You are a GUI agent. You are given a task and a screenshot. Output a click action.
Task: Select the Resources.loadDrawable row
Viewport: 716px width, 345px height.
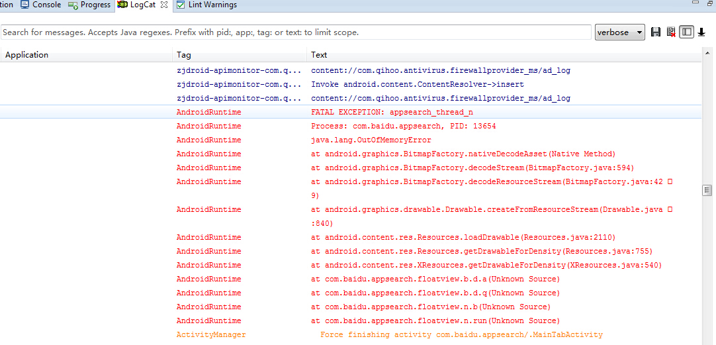coord(351,237)
